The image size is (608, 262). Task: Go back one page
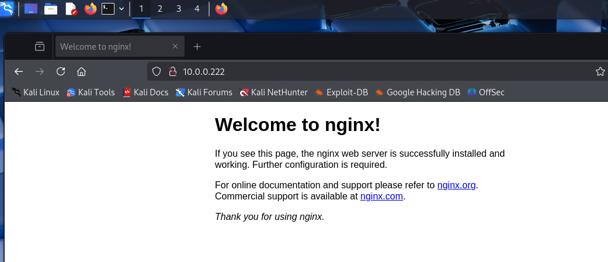pyautogui.click(x=19, y=71)
